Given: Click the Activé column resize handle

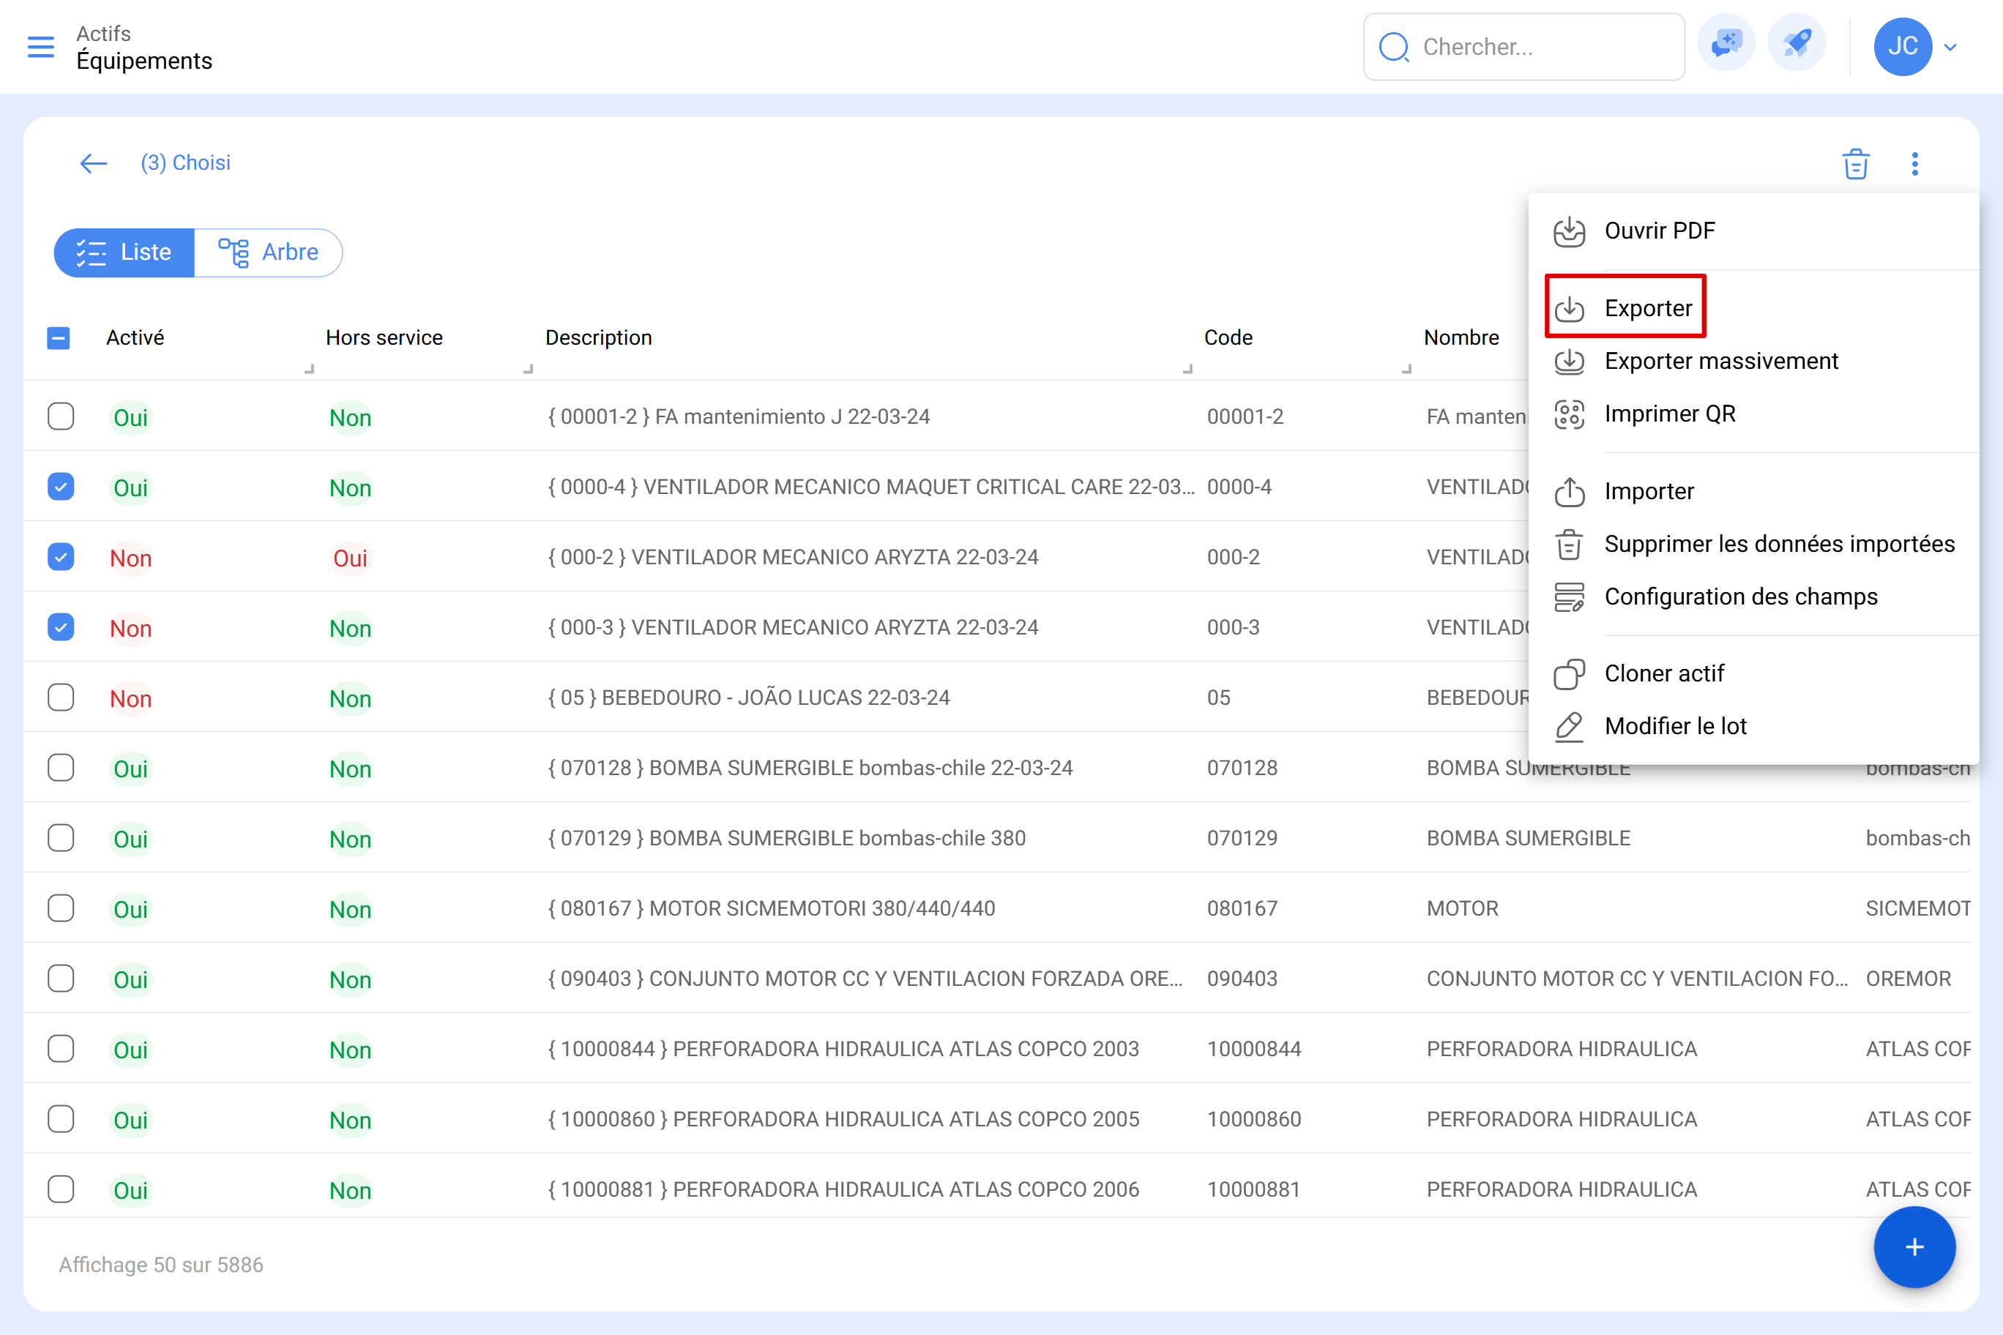Looking at the screenshot, I should point(309,369).
